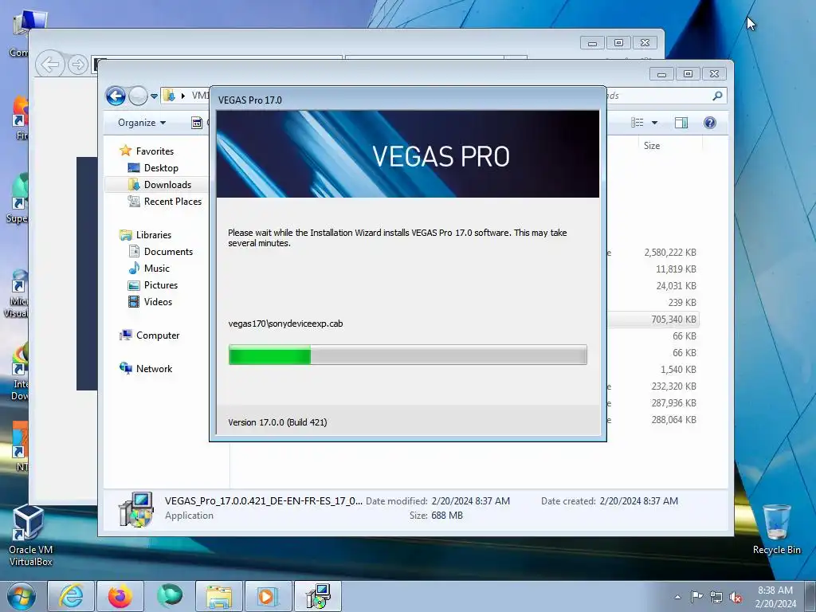Click the 24,031 KB size cell

(x=676, y=286)
